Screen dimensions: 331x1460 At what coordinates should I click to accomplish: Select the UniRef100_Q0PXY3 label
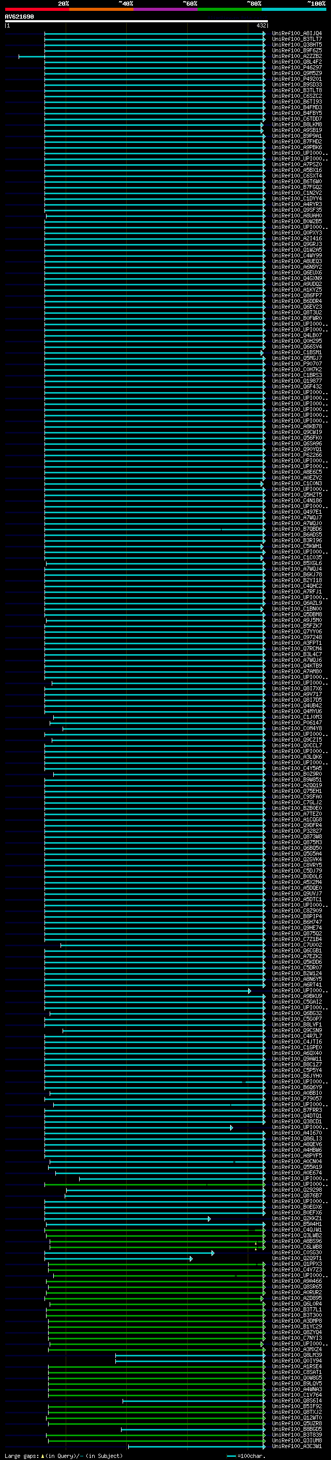(x=297, y=233)
